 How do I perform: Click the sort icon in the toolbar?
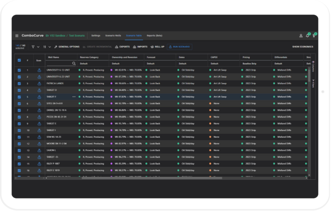pyautogui.click(x=45, y=47)
